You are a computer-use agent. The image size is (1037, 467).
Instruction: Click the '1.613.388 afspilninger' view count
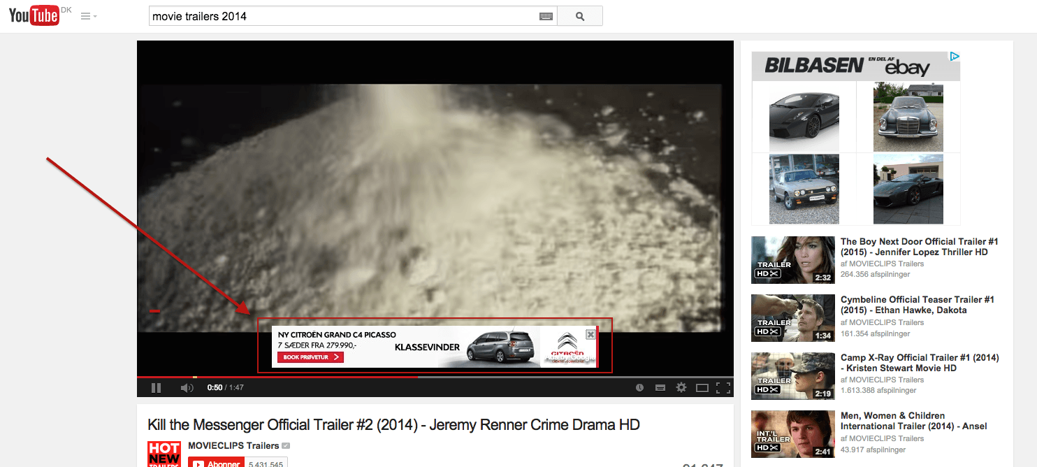[x=878, y=391]
